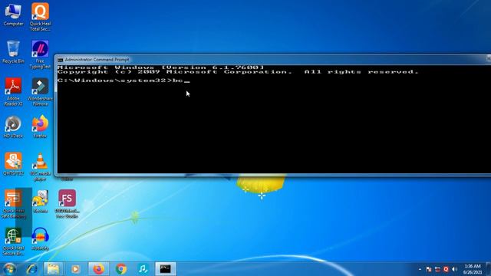Launch the Firefox desktop shortcut
This screenshot has height=276, width=491.
click(40, 127)
